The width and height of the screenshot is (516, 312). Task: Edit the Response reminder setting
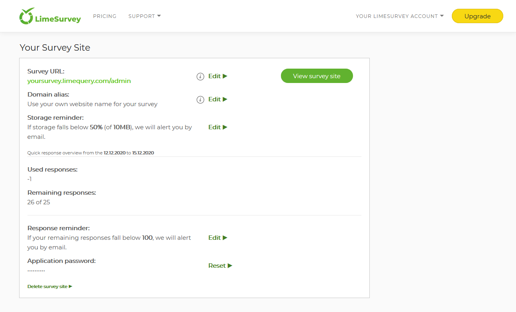click(x=218, y=238)
